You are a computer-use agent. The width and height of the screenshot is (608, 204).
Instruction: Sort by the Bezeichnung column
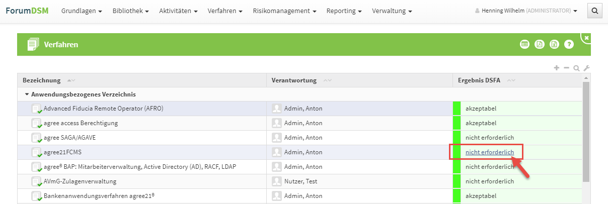pyautogui.click(x=42, y=80)
